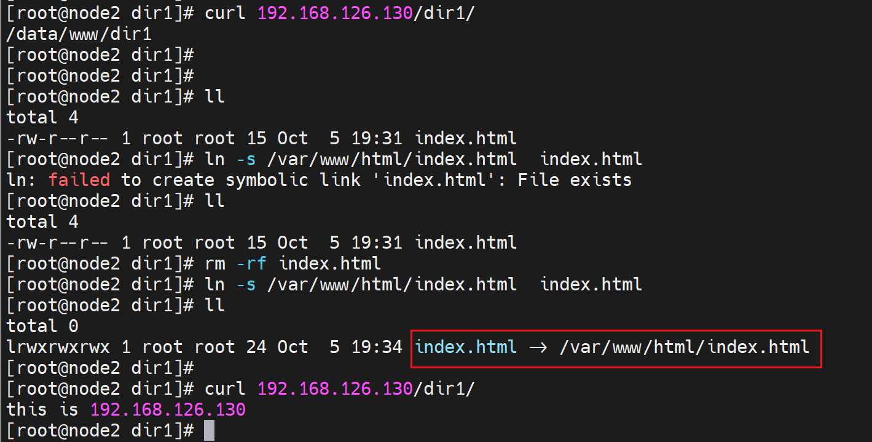Click the arrow inside the red highlighted box
Viewport: 872px width, 442px height.
(x=538, y=347)
